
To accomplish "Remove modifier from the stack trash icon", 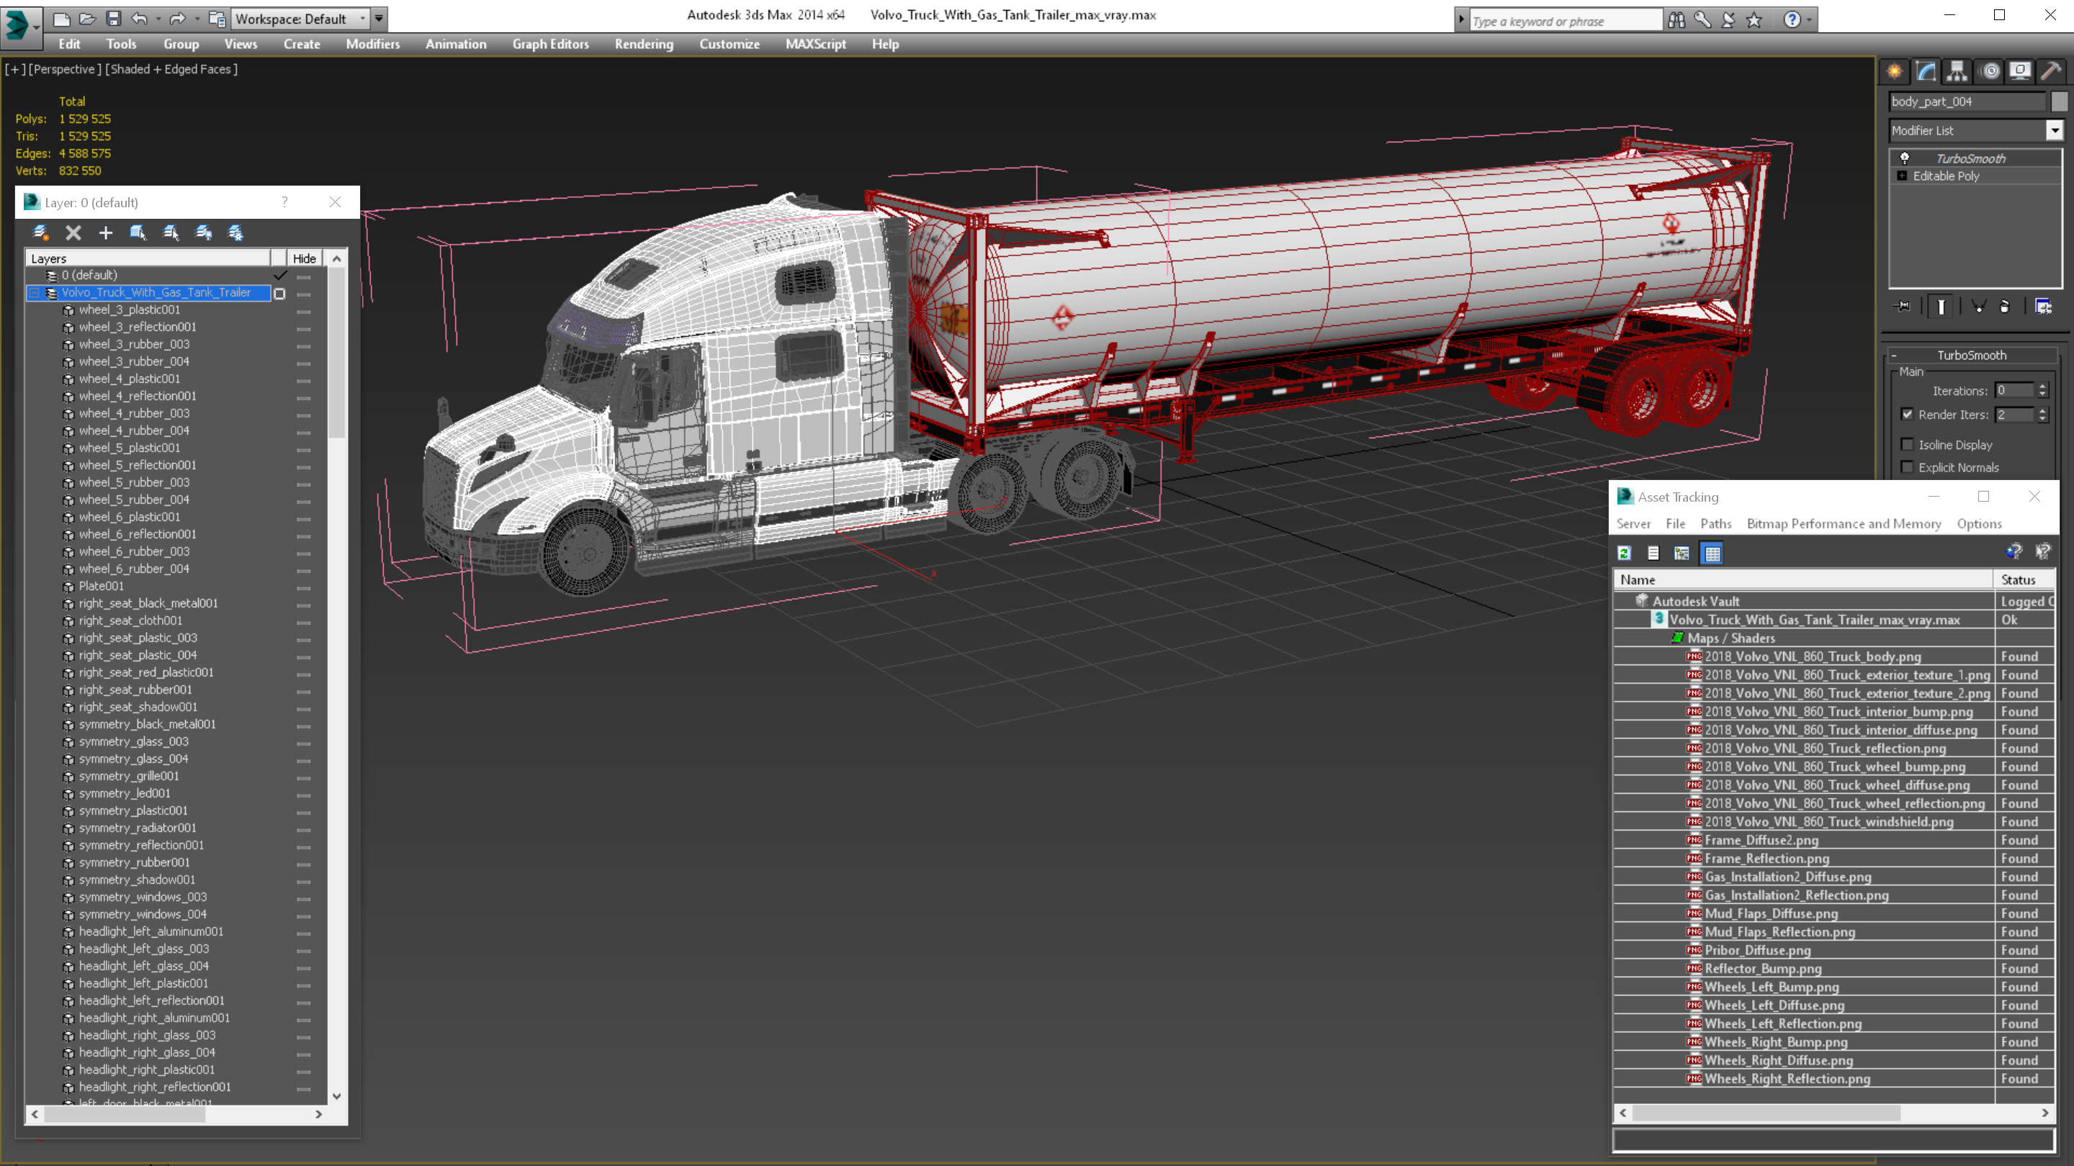I will point(2005,307).
